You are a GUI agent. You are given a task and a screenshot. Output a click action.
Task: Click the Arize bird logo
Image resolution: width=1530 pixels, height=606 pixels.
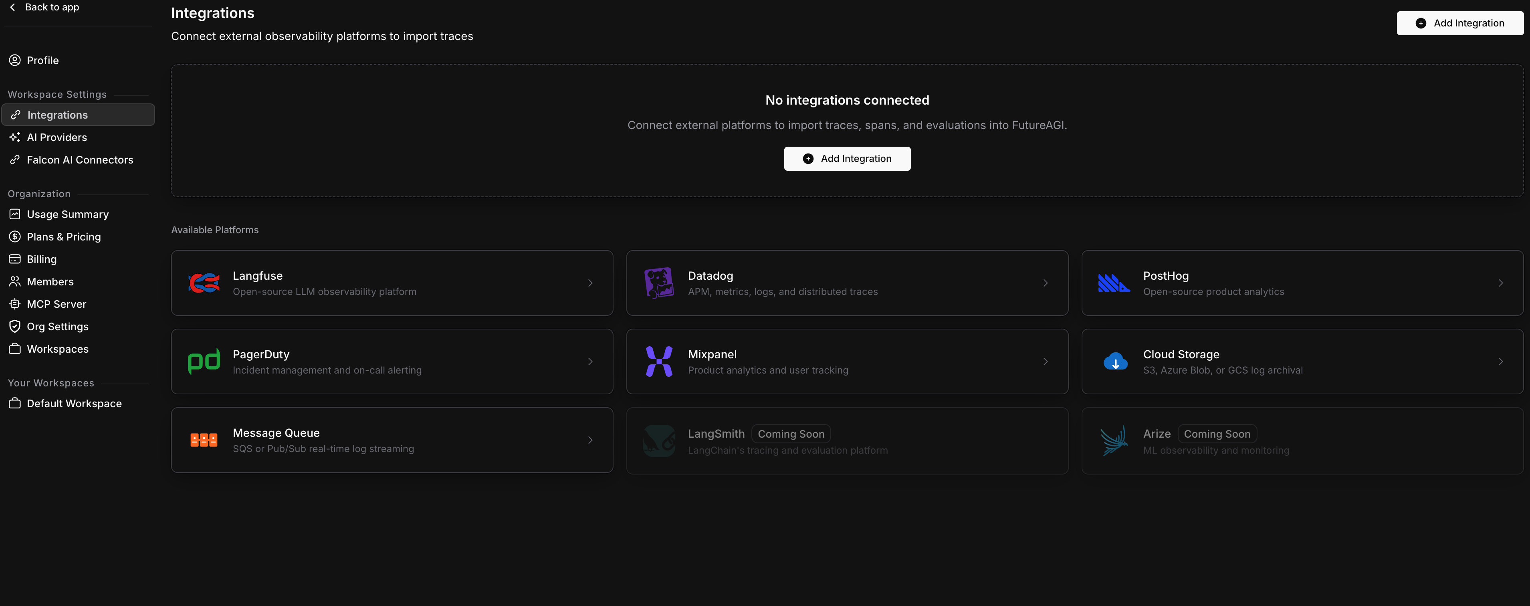tap(1114, 440)
